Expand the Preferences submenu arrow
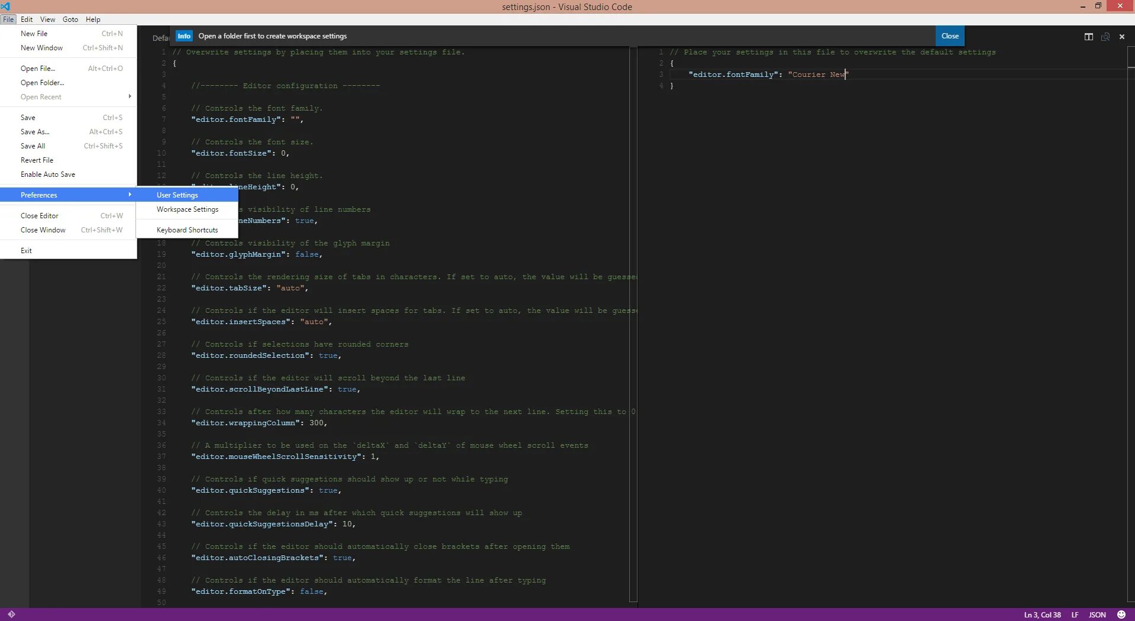Image resolution: width=1135 pixels, height=621 pixels. tap(130, 195)
